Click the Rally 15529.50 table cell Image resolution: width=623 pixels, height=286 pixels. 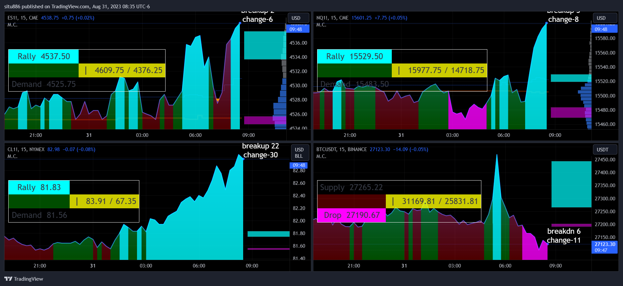pos(354,57)
